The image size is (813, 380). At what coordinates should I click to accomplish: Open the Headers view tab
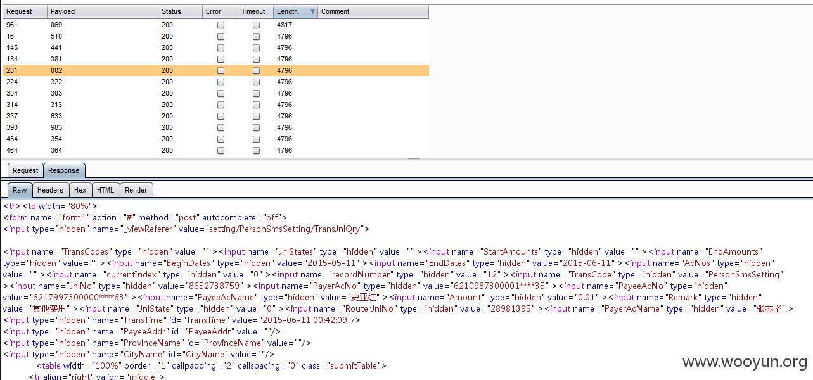pyautogui.click(x=50, y=190)
